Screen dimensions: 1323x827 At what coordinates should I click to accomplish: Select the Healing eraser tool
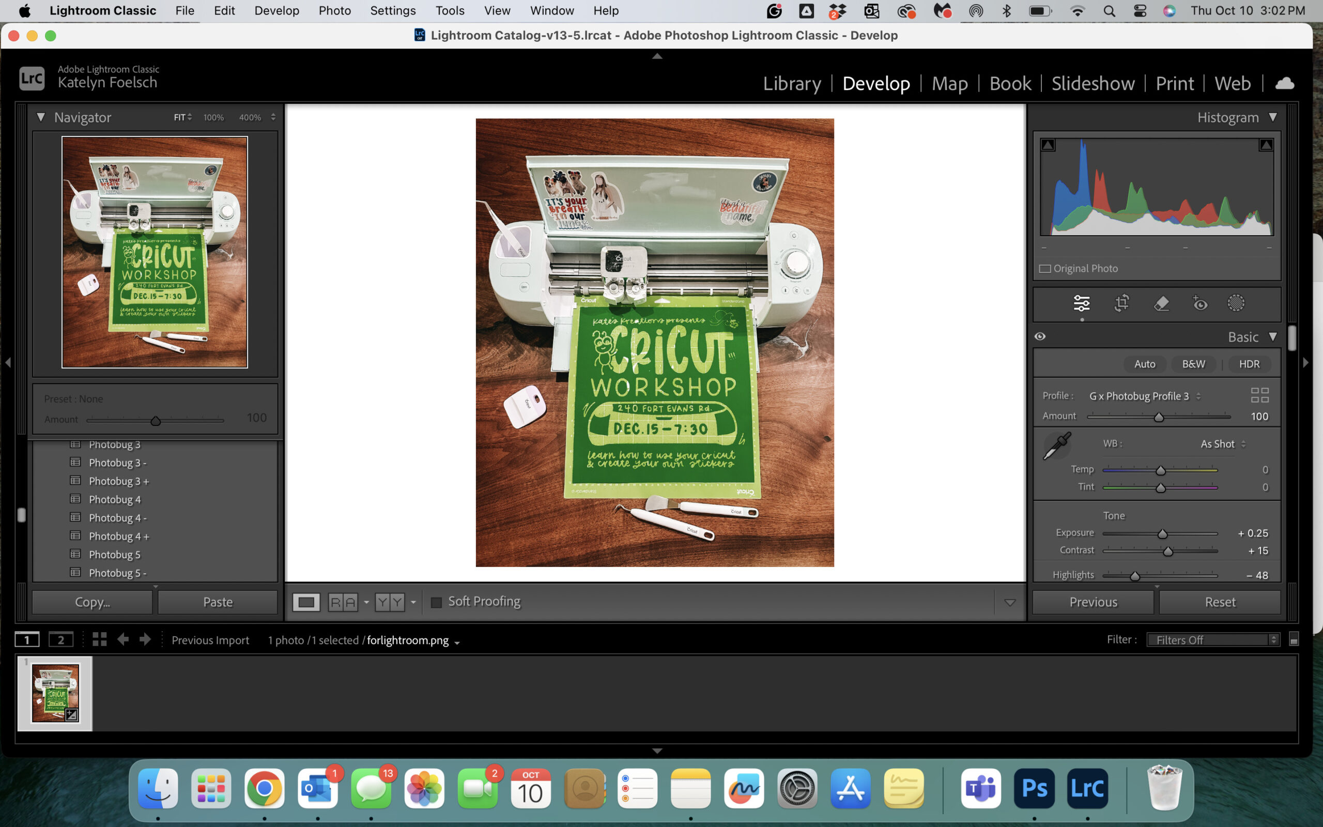click(1161, 302)
